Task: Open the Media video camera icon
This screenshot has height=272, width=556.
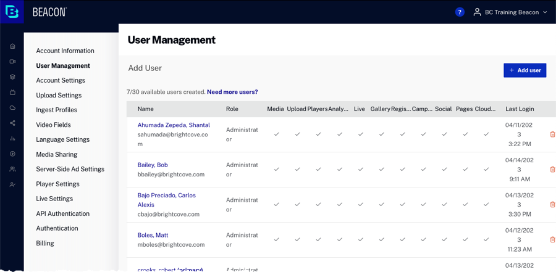Action: (12, 62)
